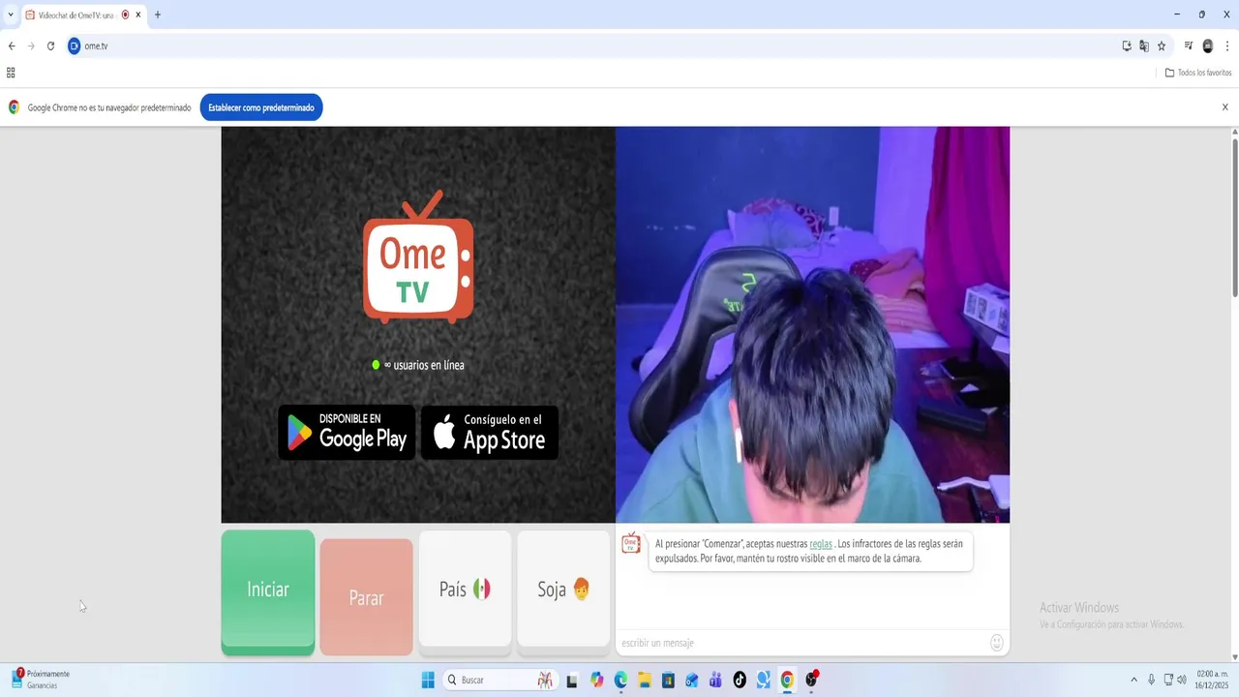Click the microphone icon in the system tray
The image size is (1239, 697).
click(x=1151, y=680)
